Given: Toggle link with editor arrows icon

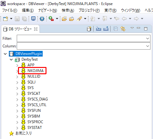Looking at the screenshot, I should [x=123, y=29].
